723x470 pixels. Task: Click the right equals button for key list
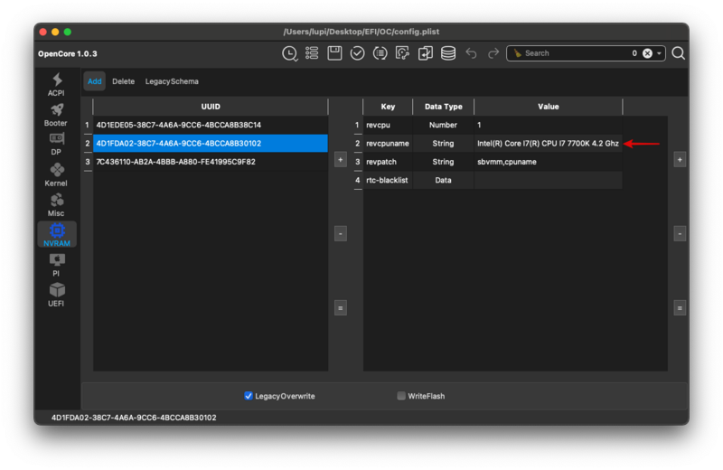(680, 308)
